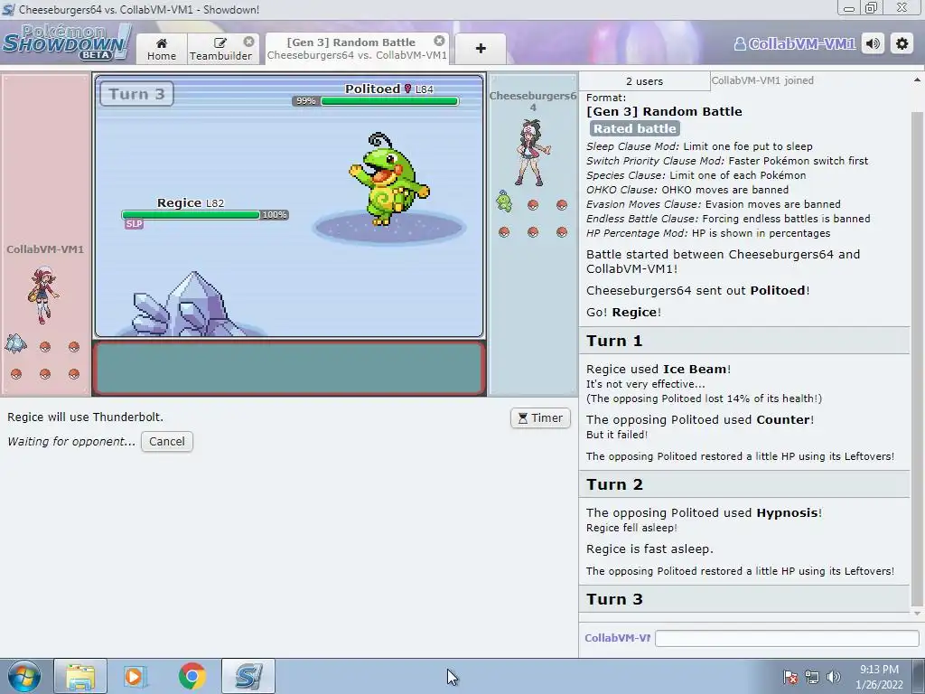Click the Turn 2 header in battle log

[x=744, y=484]
